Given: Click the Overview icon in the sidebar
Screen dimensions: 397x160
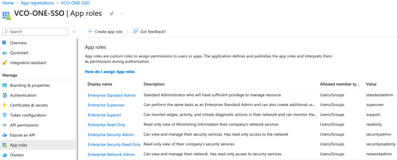Looking at the screenshot, I should (5, 43).
